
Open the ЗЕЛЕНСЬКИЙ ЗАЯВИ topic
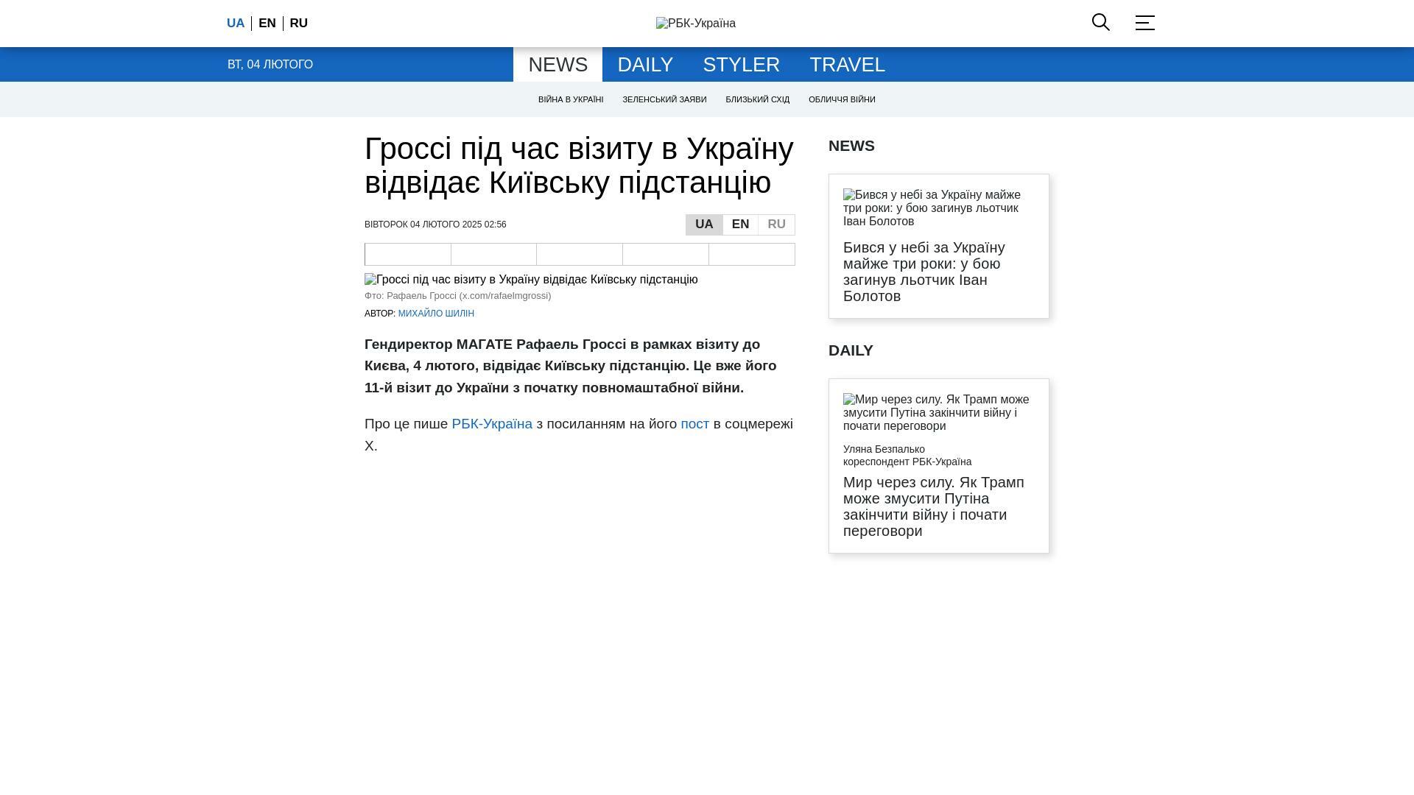(664, 99)
